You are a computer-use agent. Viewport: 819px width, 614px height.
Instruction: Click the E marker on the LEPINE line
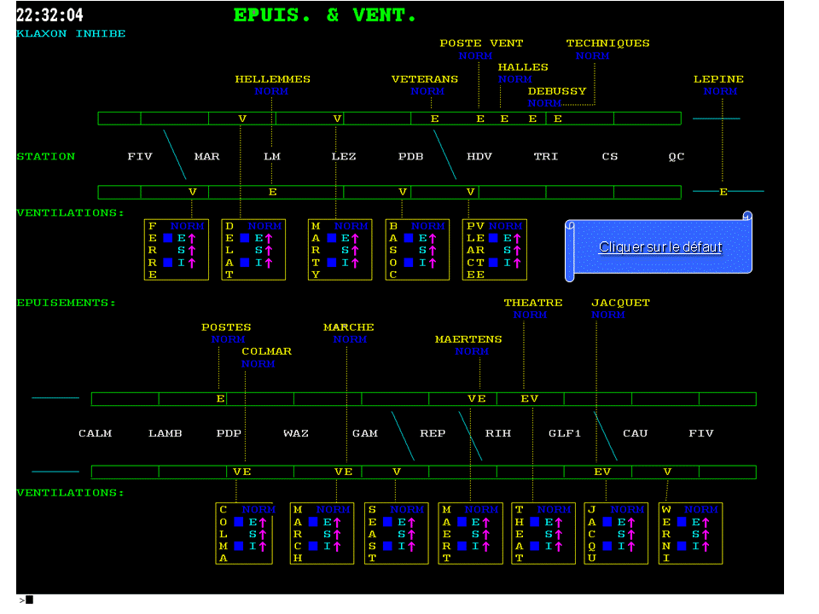(x=723, y=192)
